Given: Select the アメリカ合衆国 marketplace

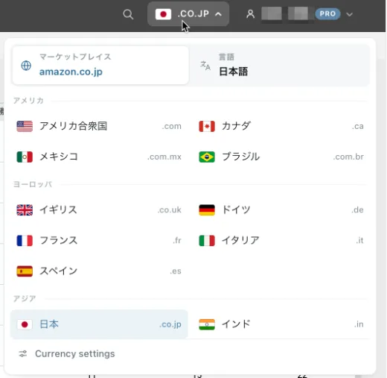Looking at the screenshot, I should pos(99,126).
